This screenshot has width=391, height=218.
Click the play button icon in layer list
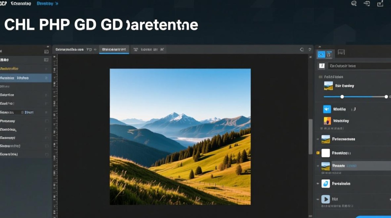(326, 199)
